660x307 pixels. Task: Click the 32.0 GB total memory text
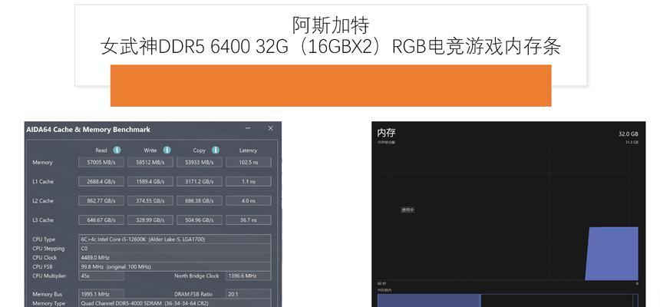point(629,134)
